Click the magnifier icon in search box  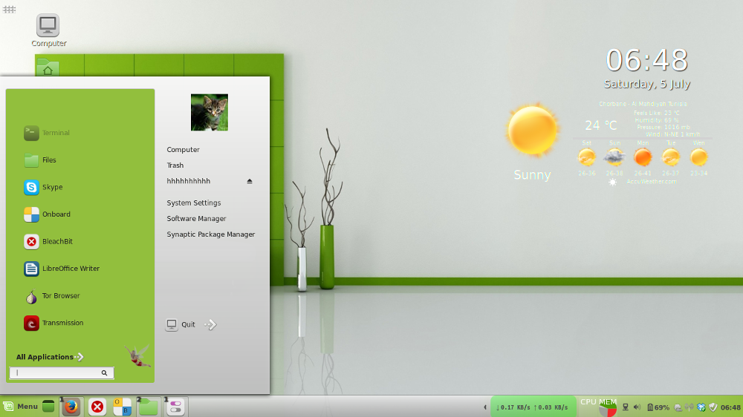pyautogui.click(x=104, y=373)
